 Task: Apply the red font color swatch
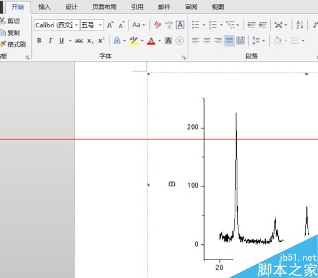pos(151,41)
